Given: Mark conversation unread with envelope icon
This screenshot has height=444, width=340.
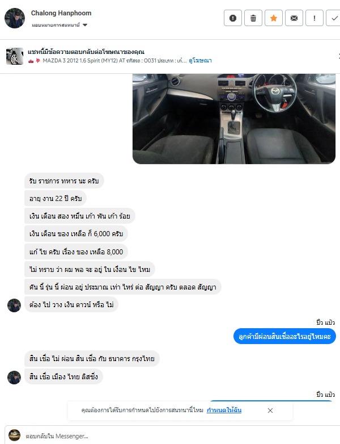Looking at the screenshot, I should [x=294, y=18].
